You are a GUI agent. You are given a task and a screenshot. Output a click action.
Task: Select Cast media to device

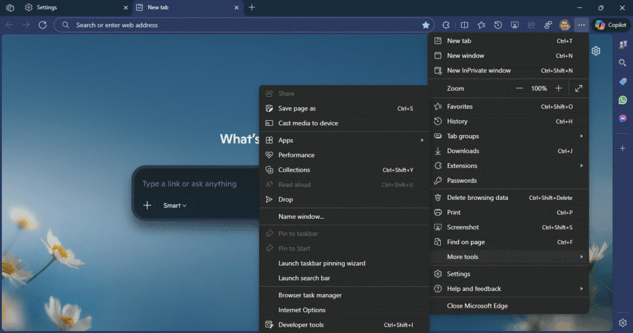pyautogui.click(x=344, y=123)
